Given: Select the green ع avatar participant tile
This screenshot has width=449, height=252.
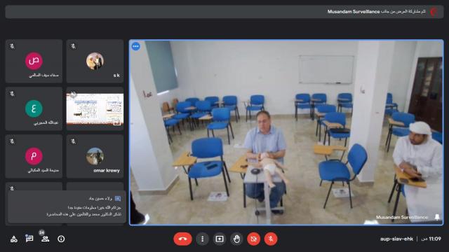Looking at the screenshot, I should (x=34, y=109).
